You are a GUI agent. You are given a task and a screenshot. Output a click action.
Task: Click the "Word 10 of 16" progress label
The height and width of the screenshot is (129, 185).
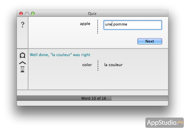tap(94, 98)
